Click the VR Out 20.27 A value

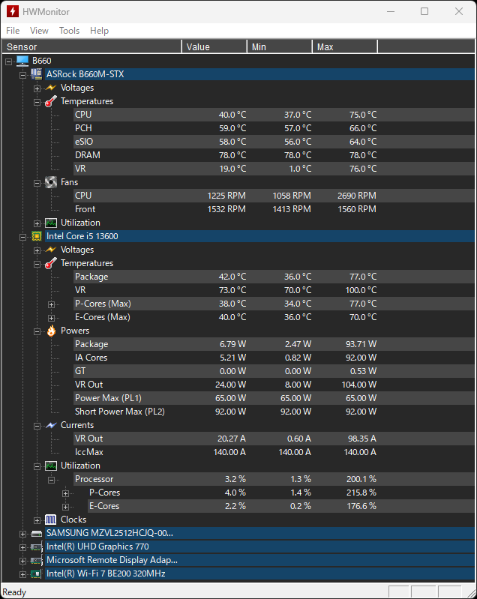232,439
